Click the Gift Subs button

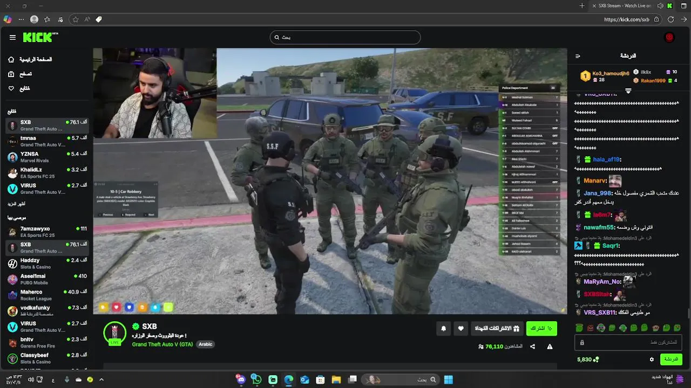pos(497,328)
